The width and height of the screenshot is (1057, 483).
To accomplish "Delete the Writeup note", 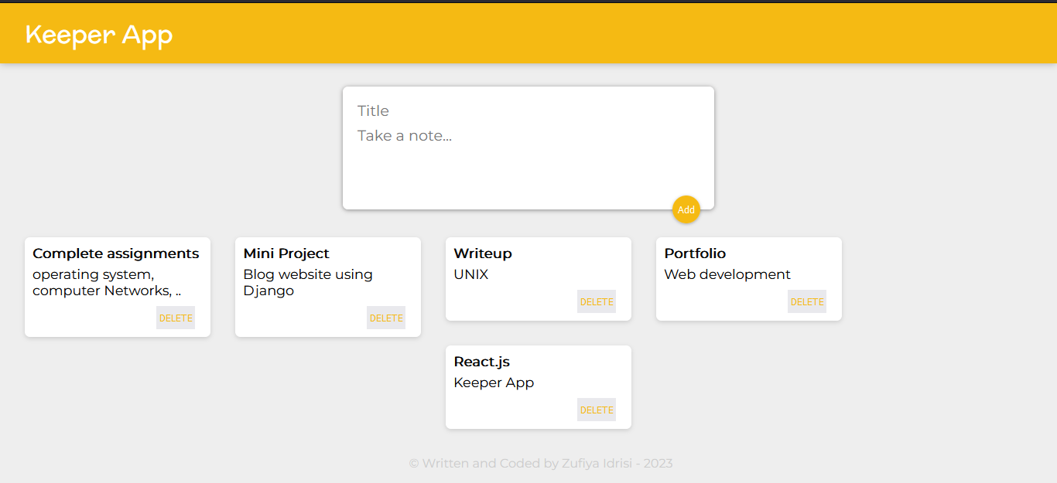I will 596,301.
